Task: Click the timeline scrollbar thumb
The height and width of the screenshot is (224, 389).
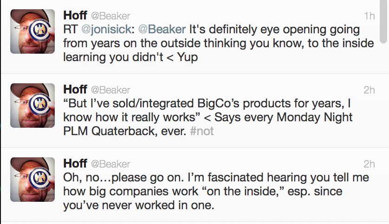Action: coord(383,21)
